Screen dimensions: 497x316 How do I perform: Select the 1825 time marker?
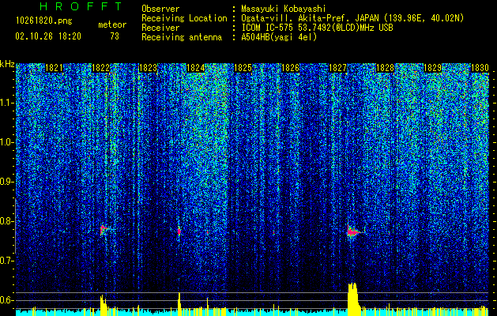(243, 68)
